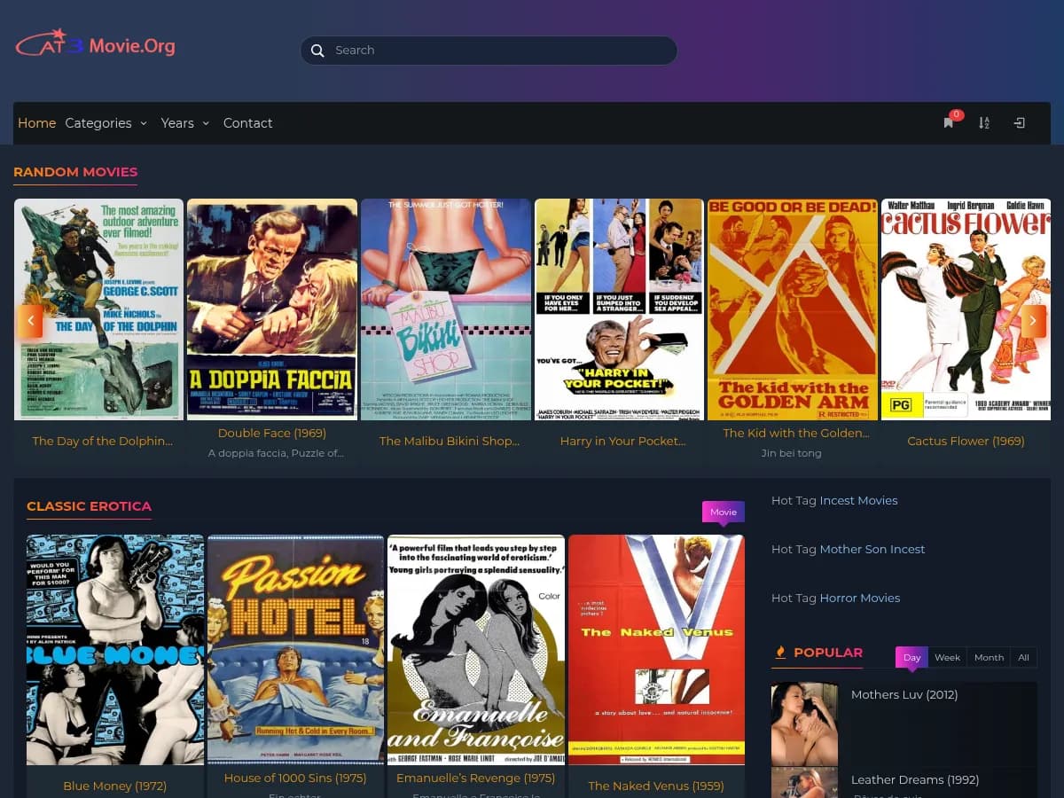Click the 'Jin bei tong' subtitle text

click(792, 453)
